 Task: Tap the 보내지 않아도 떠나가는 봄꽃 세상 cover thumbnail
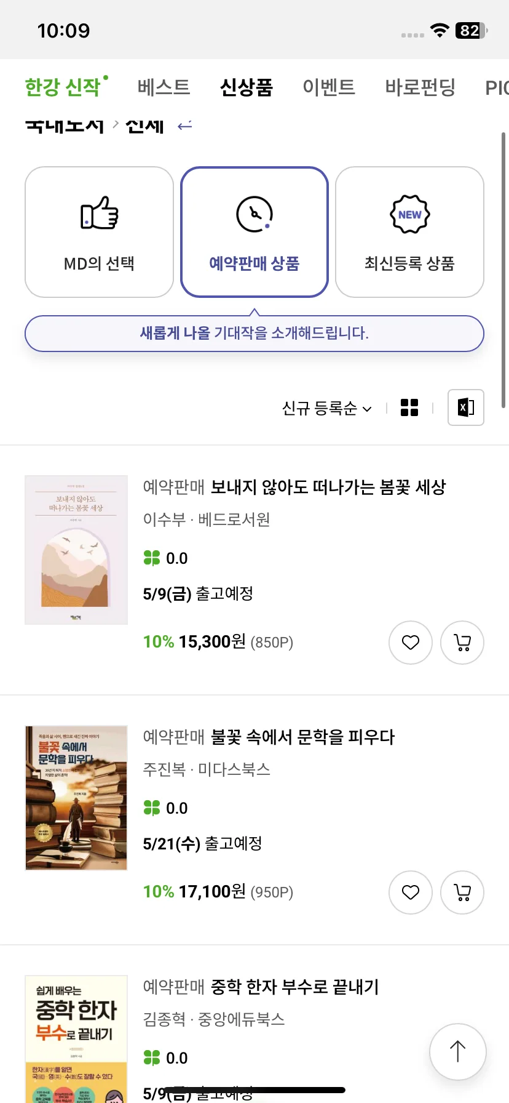76,550
